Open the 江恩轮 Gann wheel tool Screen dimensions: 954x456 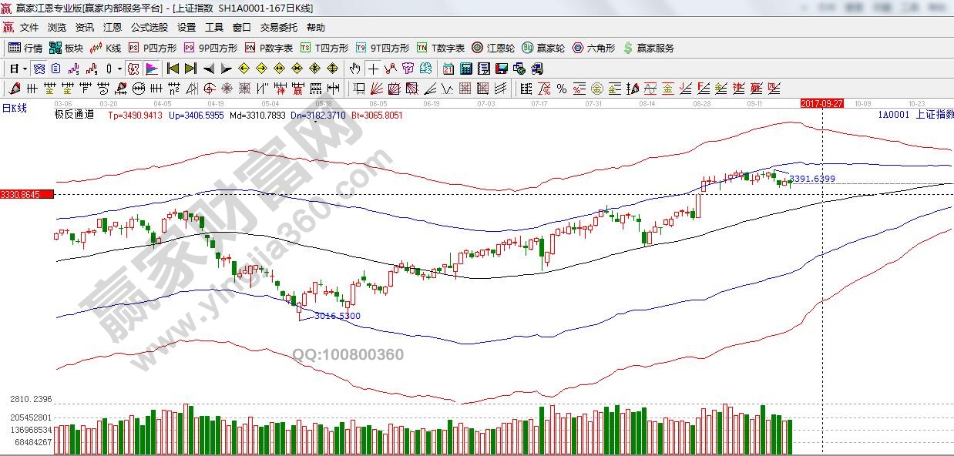tap(493, 48)
